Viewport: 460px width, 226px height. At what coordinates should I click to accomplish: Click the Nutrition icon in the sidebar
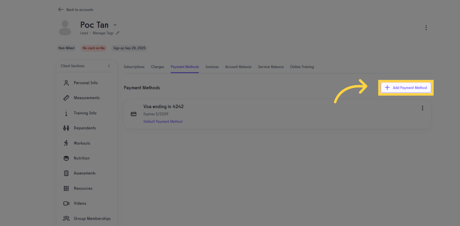click(66, 158)
